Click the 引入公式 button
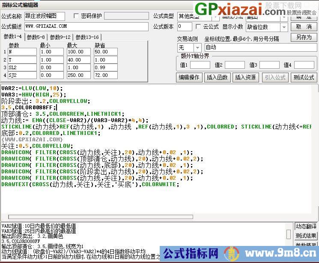 pos(275,77)
